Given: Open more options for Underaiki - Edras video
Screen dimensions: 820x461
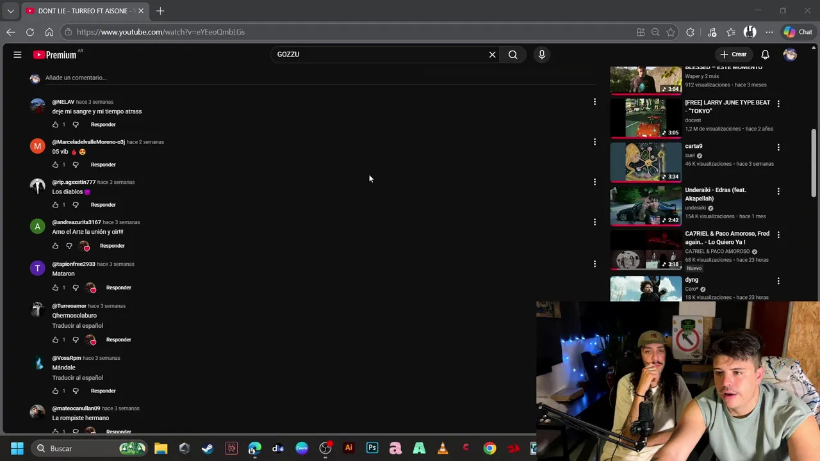Looking at the screenshot, I should pos(778,191).
